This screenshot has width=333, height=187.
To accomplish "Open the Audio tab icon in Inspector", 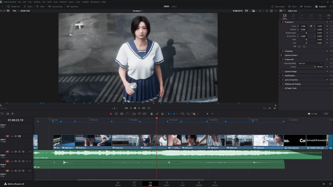I will (293, 16).
